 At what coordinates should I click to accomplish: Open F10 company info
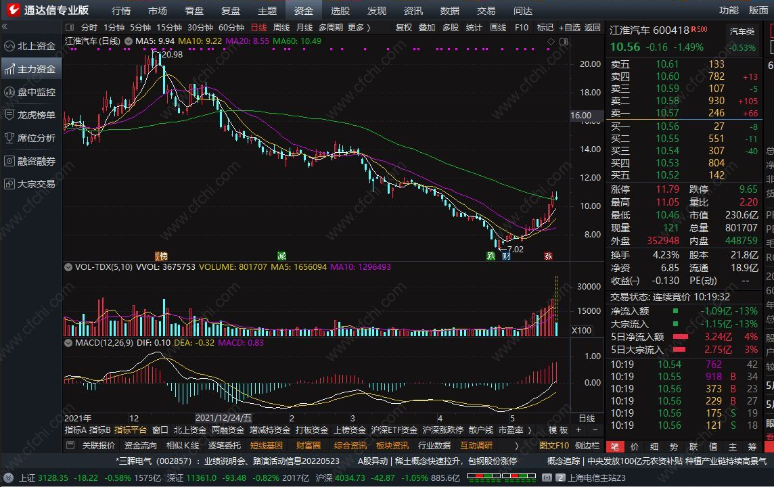click(x=521, y=28)
